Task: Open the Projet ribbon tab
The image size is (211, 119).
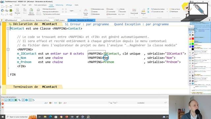Action: (x=24, y=5)
